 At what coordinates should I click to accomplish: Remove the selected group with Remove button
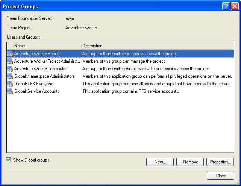(190, 162)
